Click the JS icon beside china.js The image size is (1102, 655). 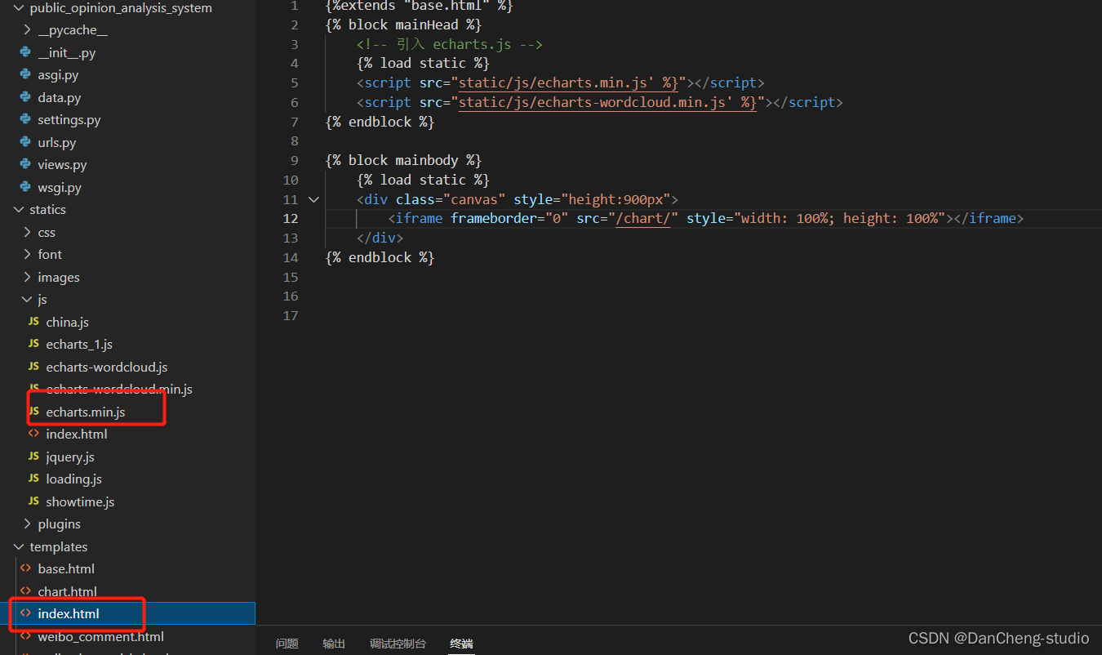pyautogui.click(x=33, y=322)
